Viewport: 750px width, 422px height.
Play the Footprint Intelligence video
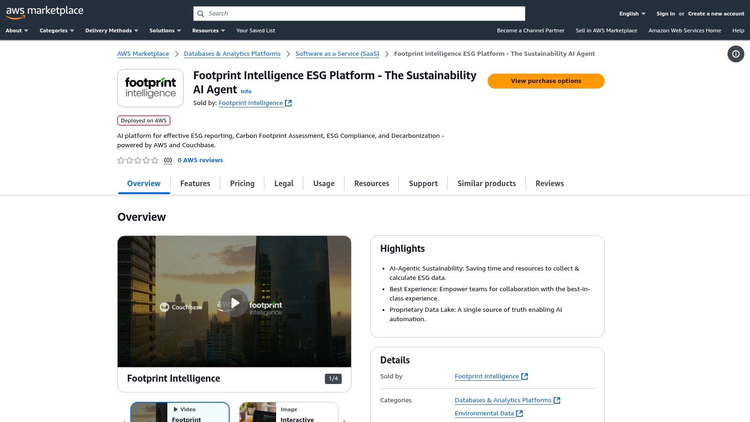tap(234, 303)
